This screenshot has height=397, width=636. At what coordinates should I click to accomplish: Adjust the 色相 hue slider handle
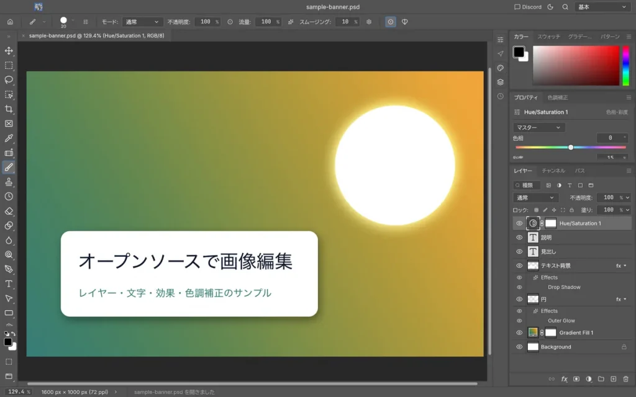point(571,148)
